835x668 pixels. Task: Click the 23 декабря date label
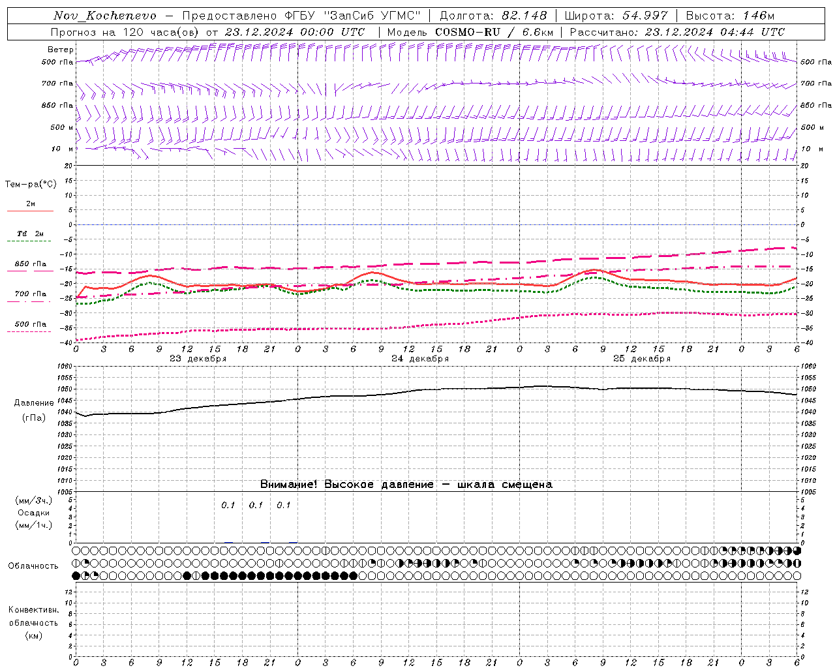[x=198, y=359]
